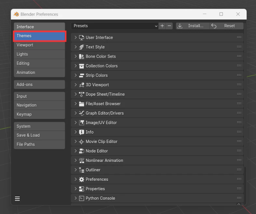Switch to the Interface tab
The width and height of the screenshot is (256, 214).
click(x=39, y=27)
